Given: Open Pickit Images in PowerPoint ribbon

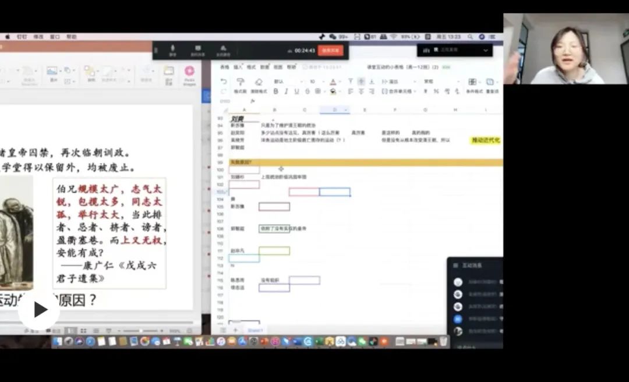Looking at the screenshot, I should pos(189,75).
